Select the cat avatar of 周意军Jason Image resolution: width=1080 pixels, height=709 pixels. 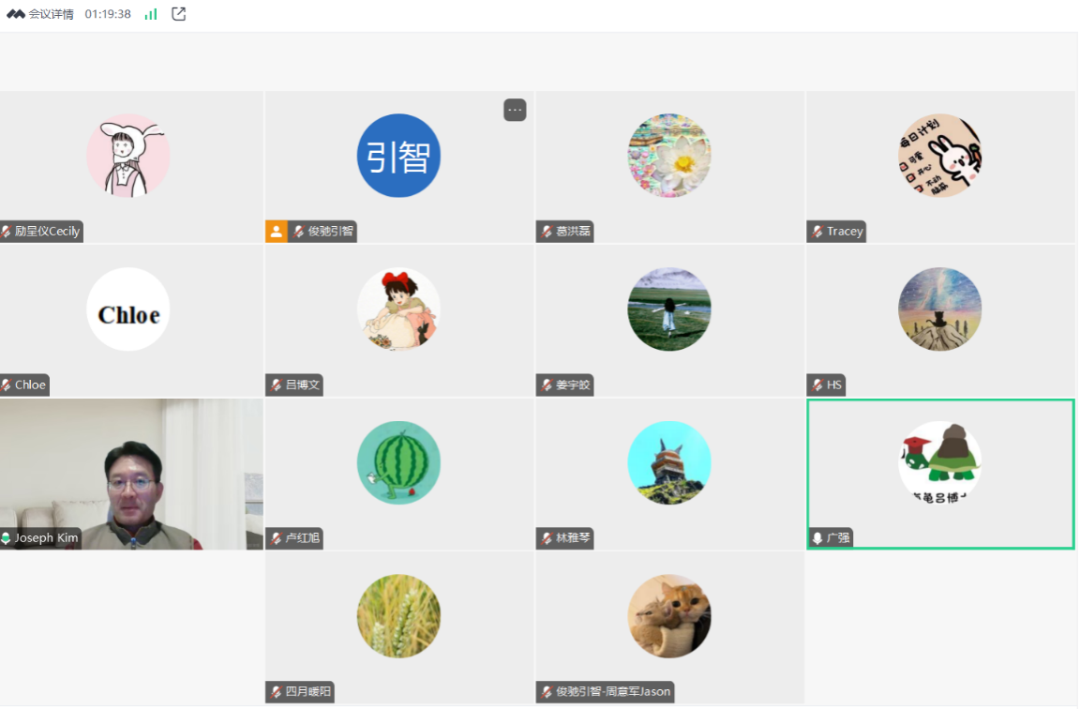[x=669, y=616]
